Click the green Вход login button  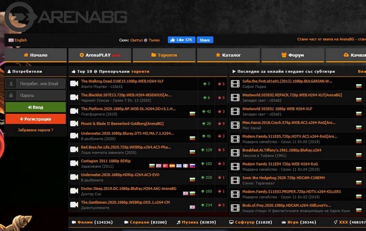(36, 107)
